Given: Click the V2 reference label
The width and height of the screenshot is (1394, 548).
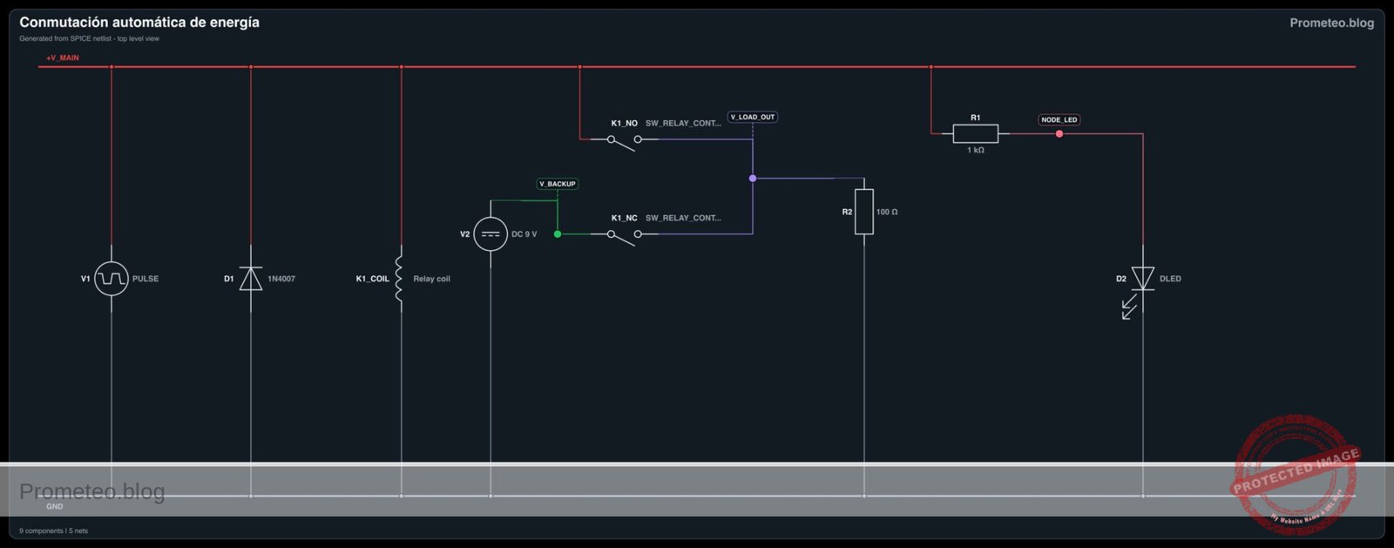Looking at the screenshot, I should (464, 234).
